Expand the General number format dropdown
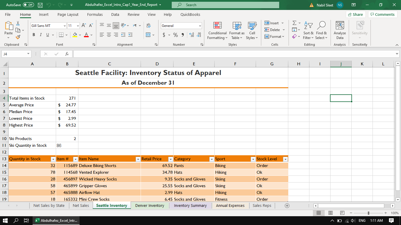The height and width of the screenshot is (225, 401). click(200, 26)
